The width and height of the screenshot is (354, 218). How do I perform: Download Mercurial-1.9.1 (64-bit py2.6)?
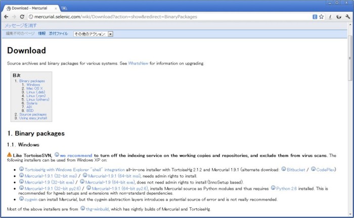click(120, 188)
